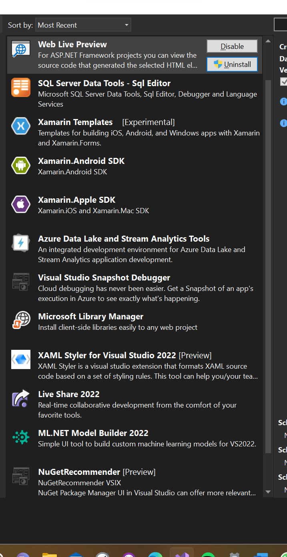The height and width of the screenshot is (557, 287).
Task: Click the Web Live Preview globe icon
Action: pos(21,48)
